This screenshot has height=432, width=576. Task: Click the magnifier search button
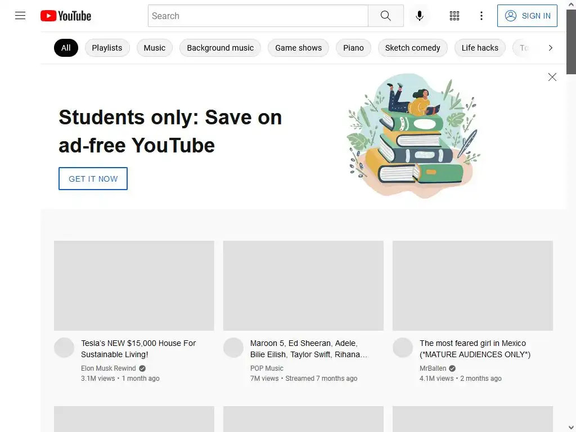tap(386, 16)
